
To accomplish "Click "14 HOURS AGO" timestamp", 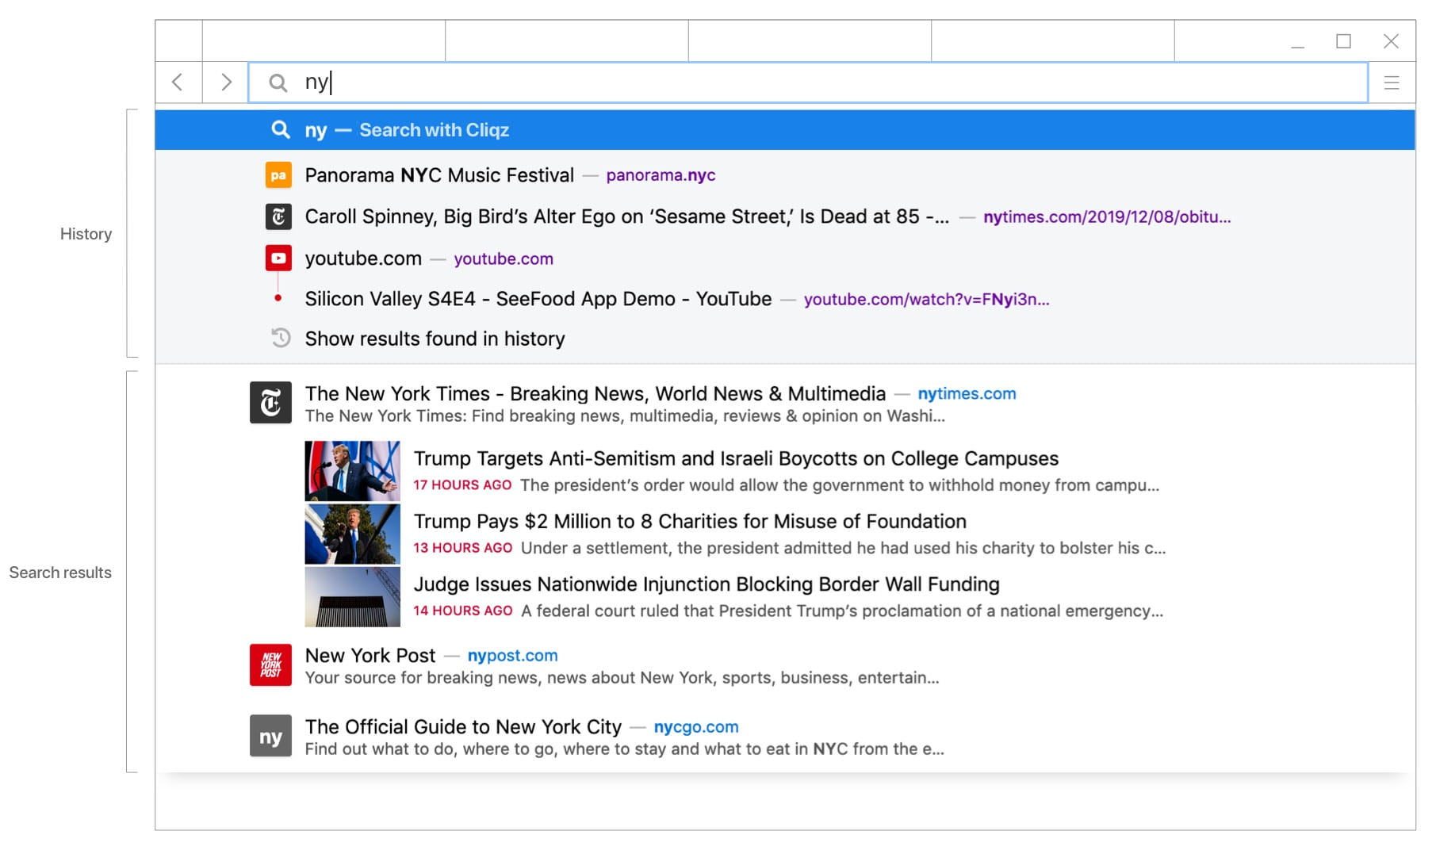I will click(x=462, y=611).
